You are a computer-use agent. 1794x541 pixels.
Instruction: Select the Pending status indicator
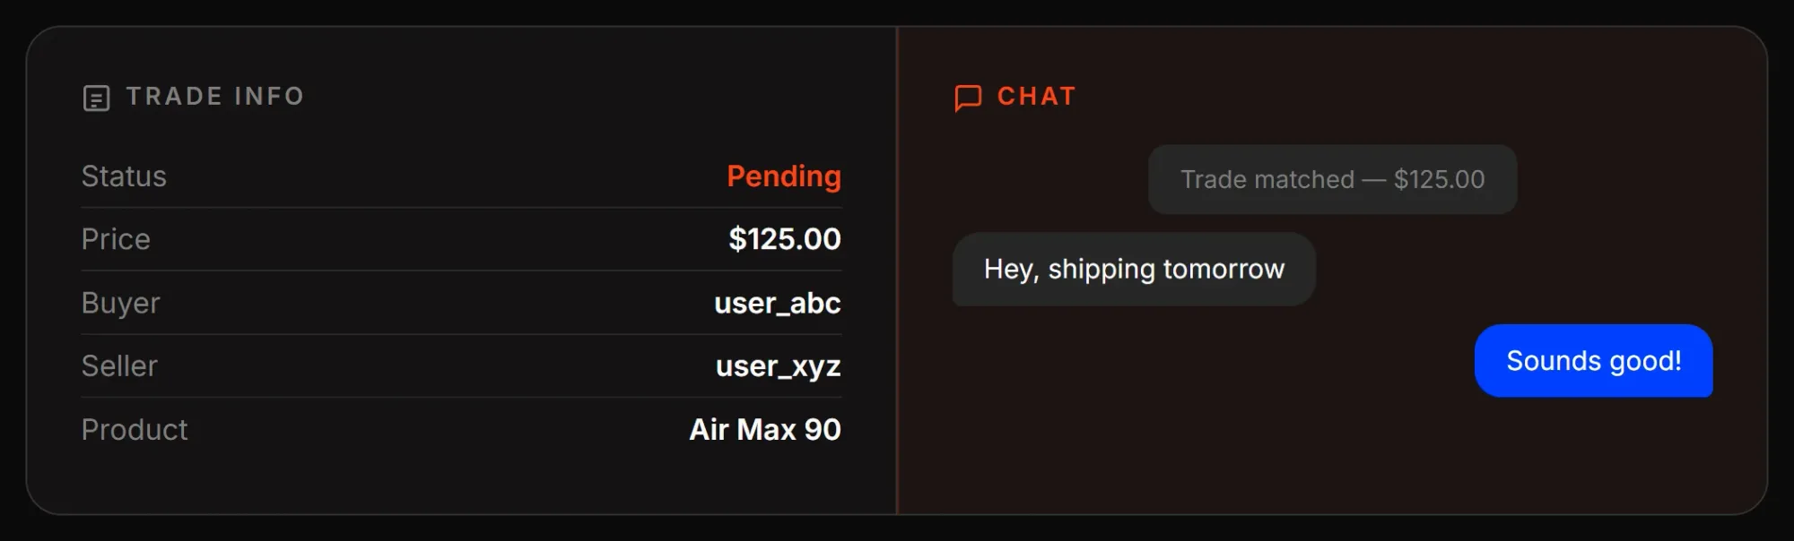(x=784, y=176)
